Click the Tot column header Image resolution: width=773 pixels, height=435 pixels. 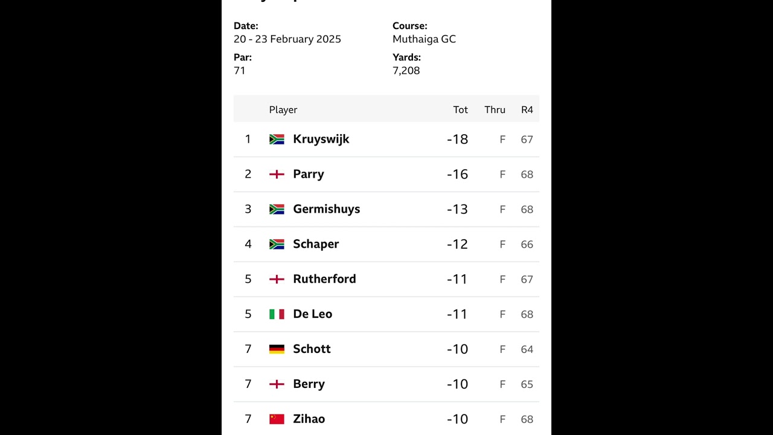point(461,109)
